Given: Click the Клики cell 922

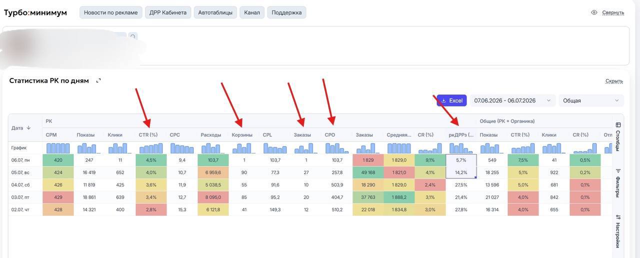Looking at the screenshot, I should (554, 172).
